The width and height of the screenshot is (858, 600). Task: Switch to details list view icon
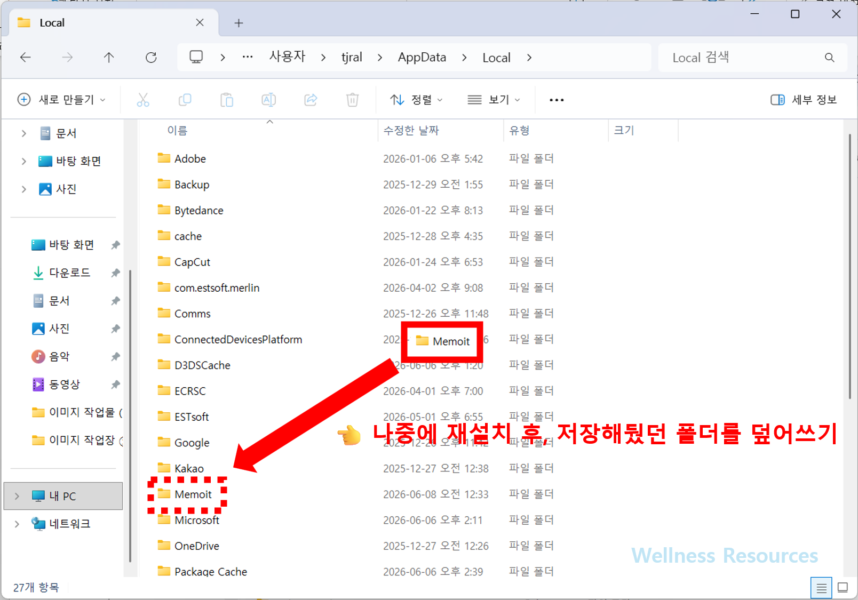pos(821,588)
